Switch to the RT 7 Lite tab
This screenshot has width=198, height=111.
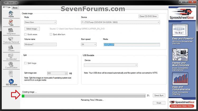[x=7, y=7]
